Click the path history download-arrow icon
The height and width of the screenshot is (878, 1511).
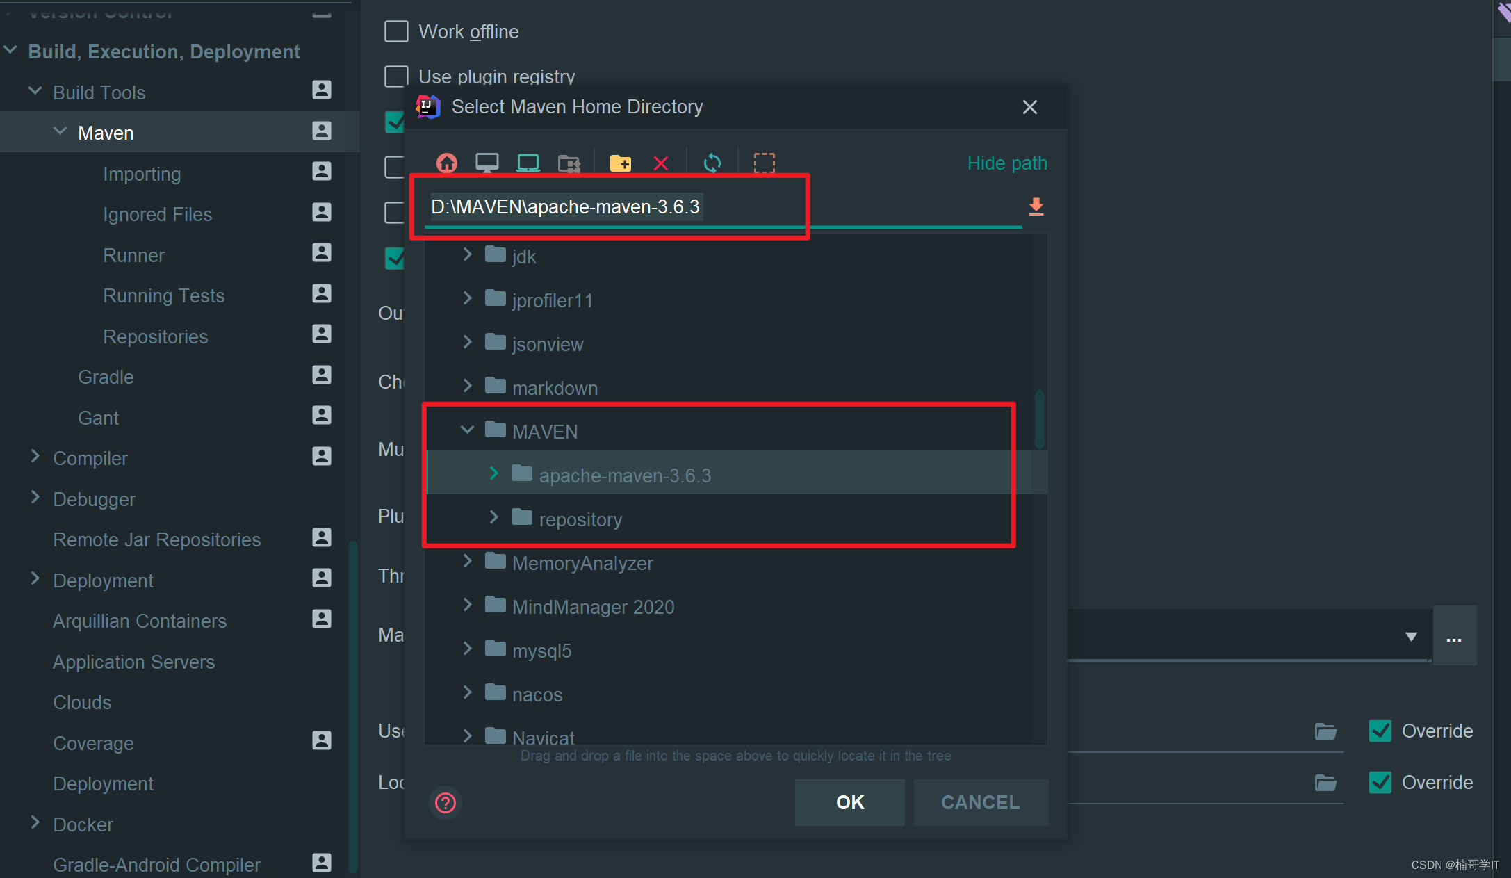point(1036,206)
